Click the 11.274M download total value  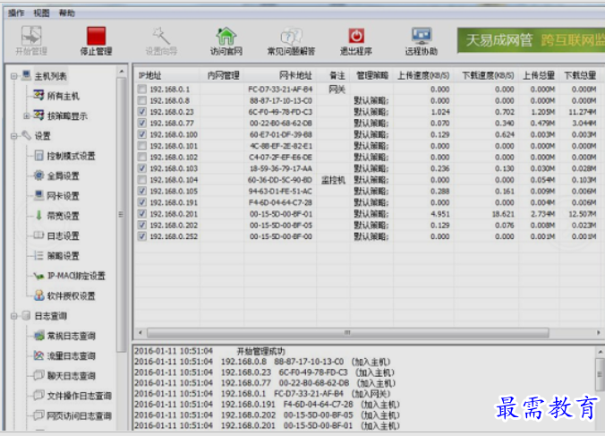583,112
